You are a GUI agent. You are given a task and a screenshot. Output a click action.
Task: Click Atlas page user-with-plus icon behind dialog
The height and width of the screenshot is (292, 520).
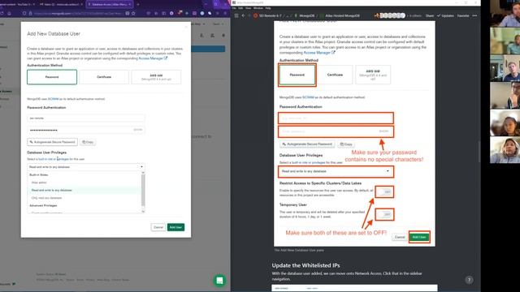[202, 36]
